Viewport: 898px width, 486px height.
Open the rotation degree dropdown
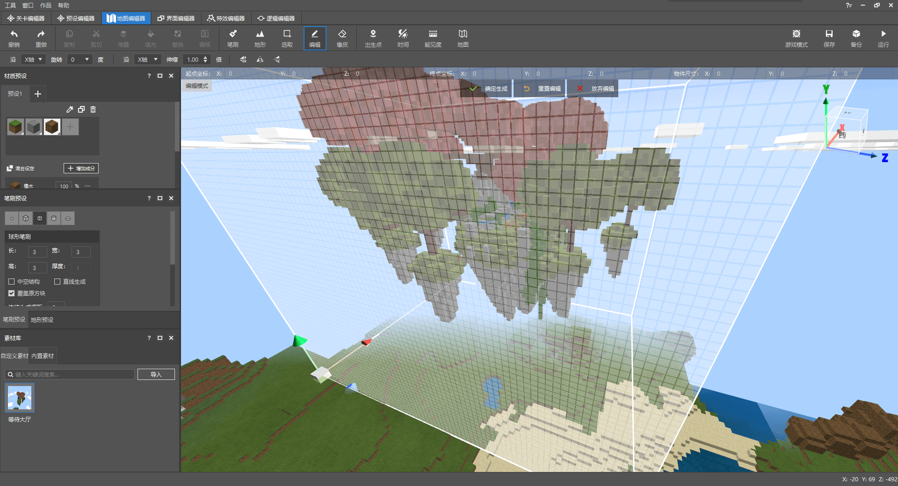[x=80, y=60]
